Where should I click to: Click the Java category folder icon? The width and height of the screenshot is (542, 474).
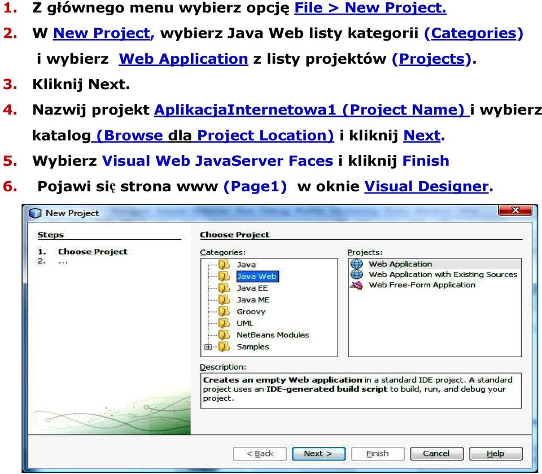pyautogui.click(x=224, y=265)
